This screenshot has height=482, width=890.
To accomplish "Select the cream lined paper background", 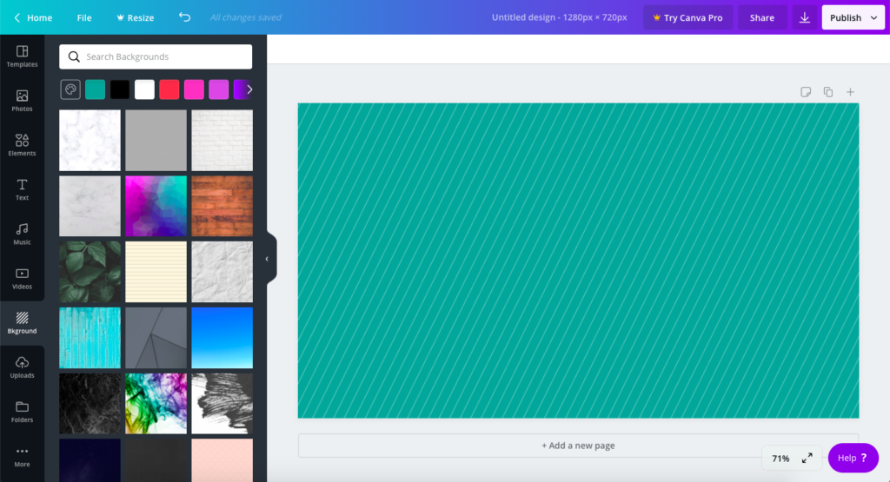I will point(156,272).
